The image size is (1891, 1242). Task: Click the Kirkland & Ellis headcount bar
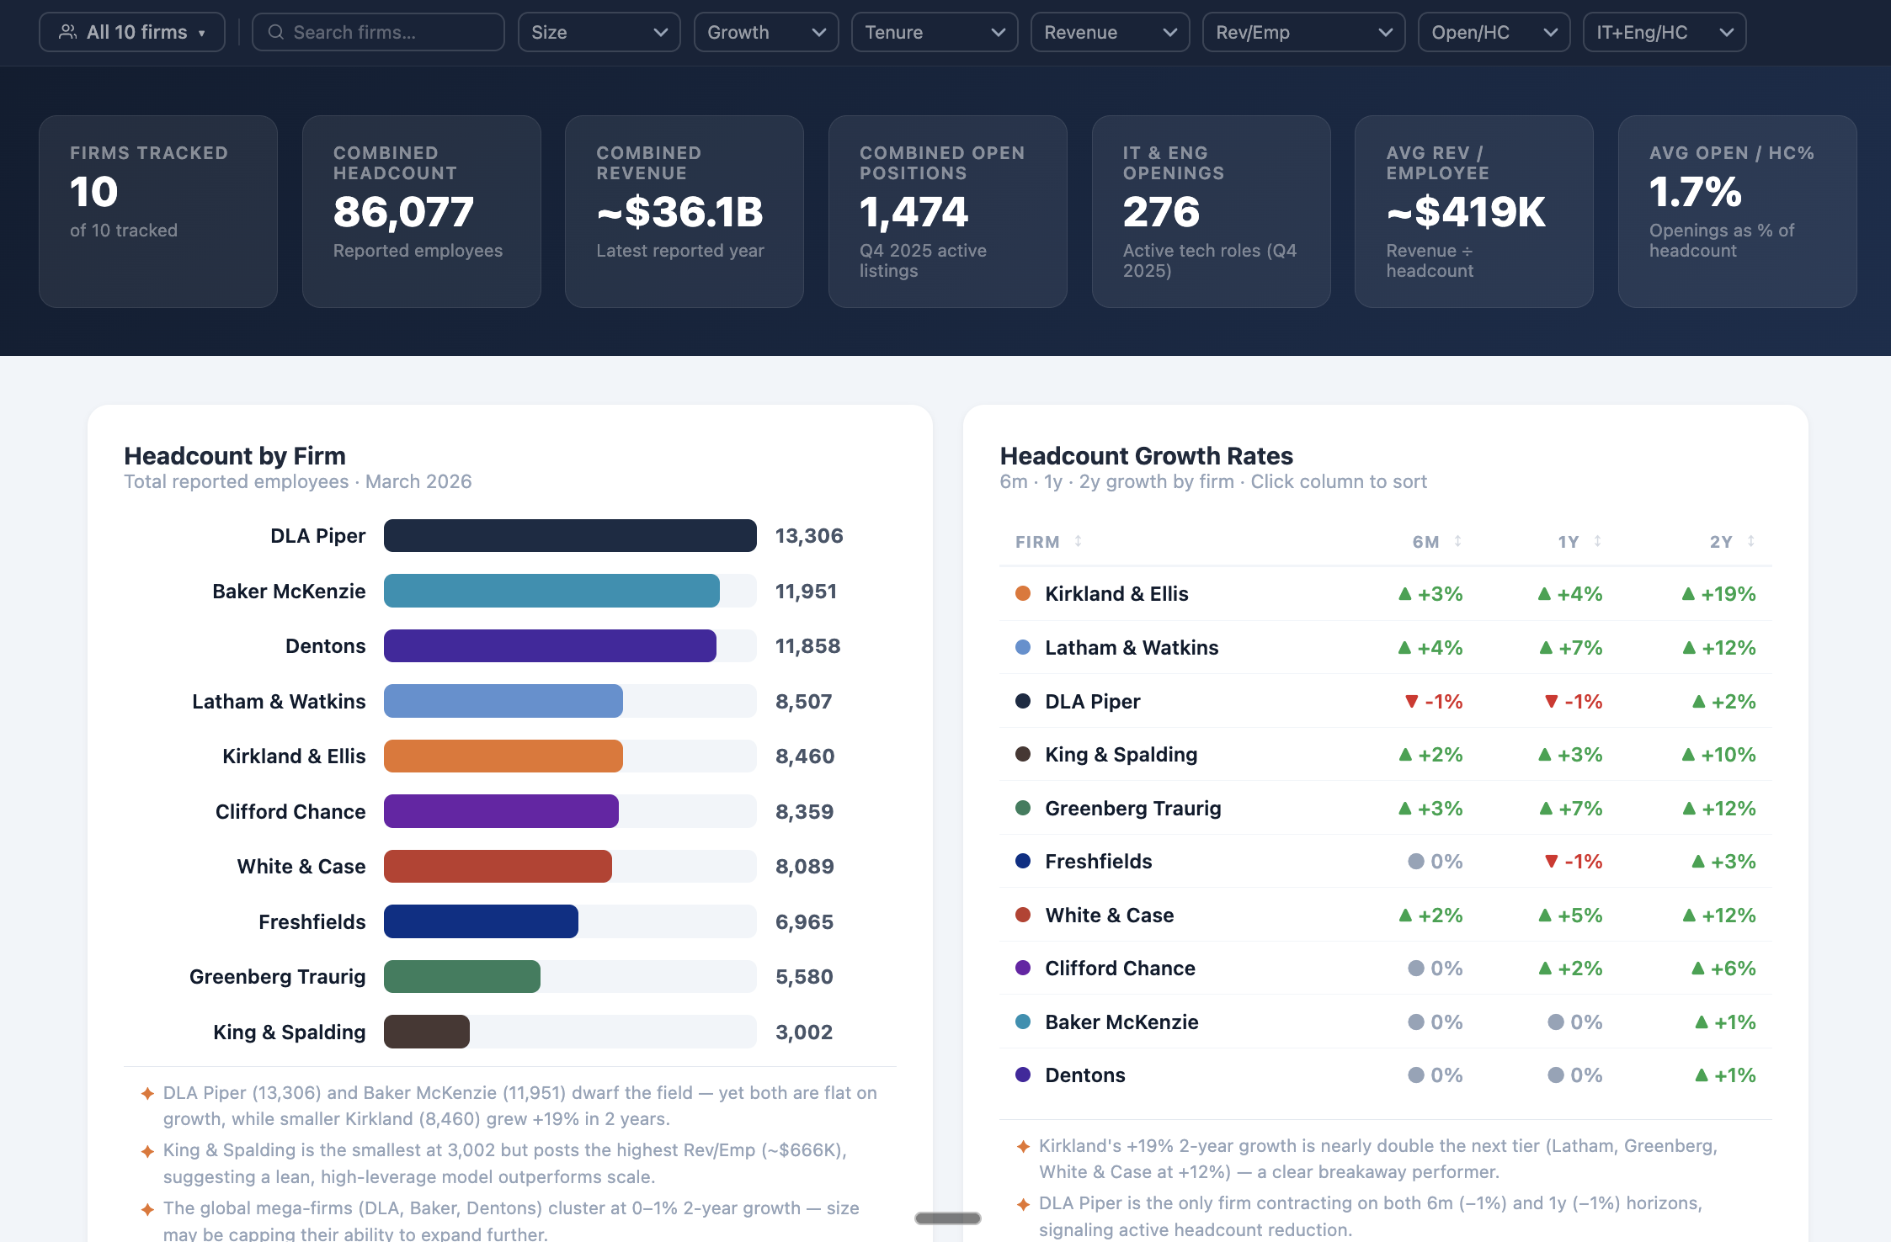[503, 756]
